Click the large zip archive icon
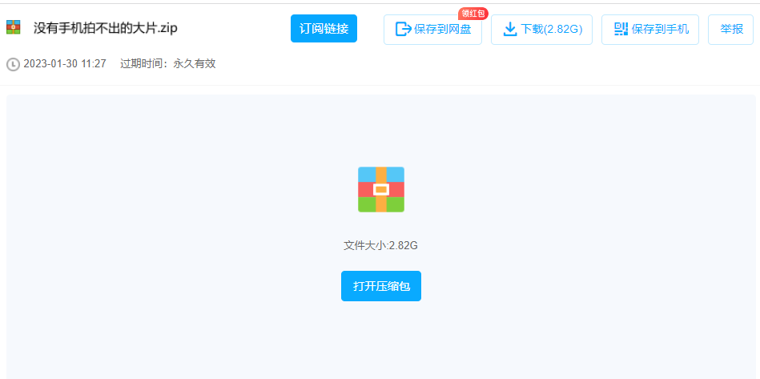 tap(381, 189)
